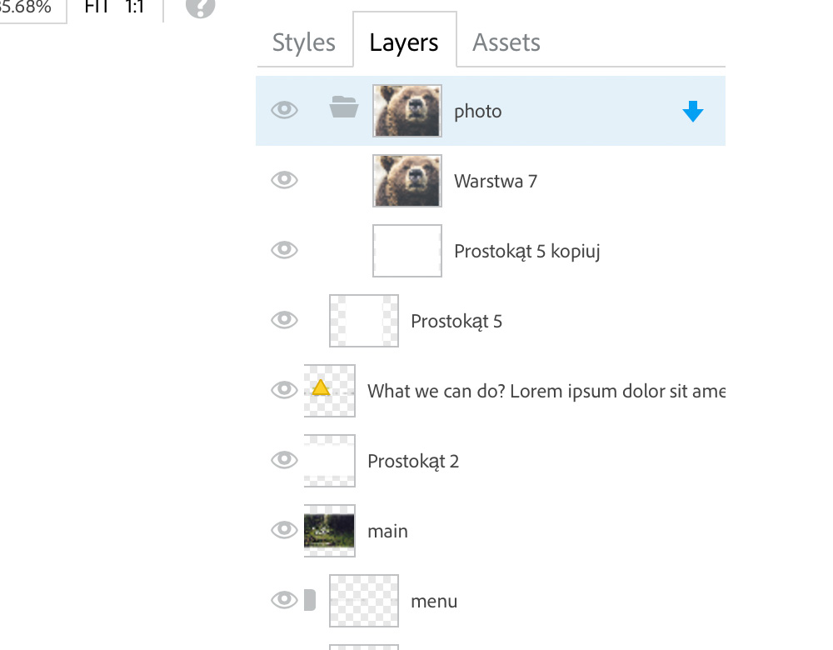Click the help question mark icon
The width and height of the screenshot is (833, 650).
pyautogui.click(x=200, y=7)
